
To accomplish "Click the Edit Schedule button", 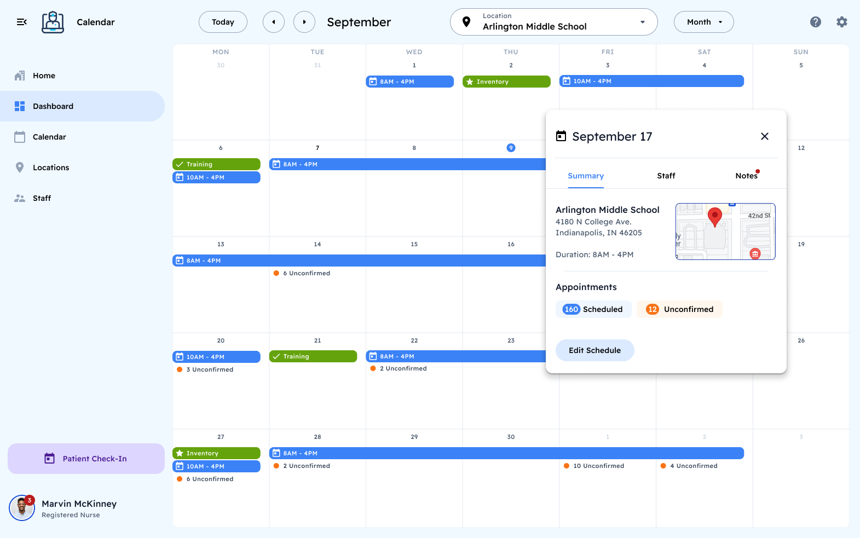I will [x=595, y=350].
